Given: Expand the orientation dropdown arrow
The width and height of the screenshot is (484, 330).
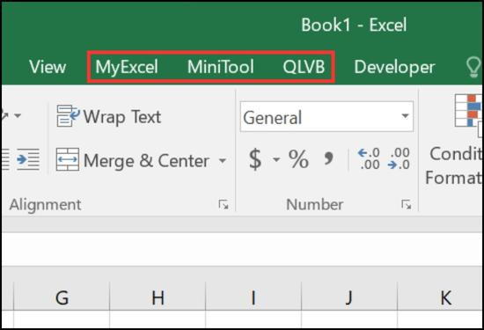Looking at the screenshot, I should point(18,116).
